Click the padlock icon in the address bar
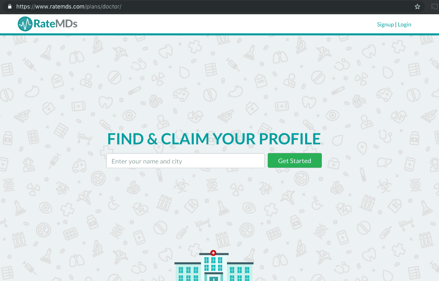Viewport: 439px width, 281px height. pos(9,7)
